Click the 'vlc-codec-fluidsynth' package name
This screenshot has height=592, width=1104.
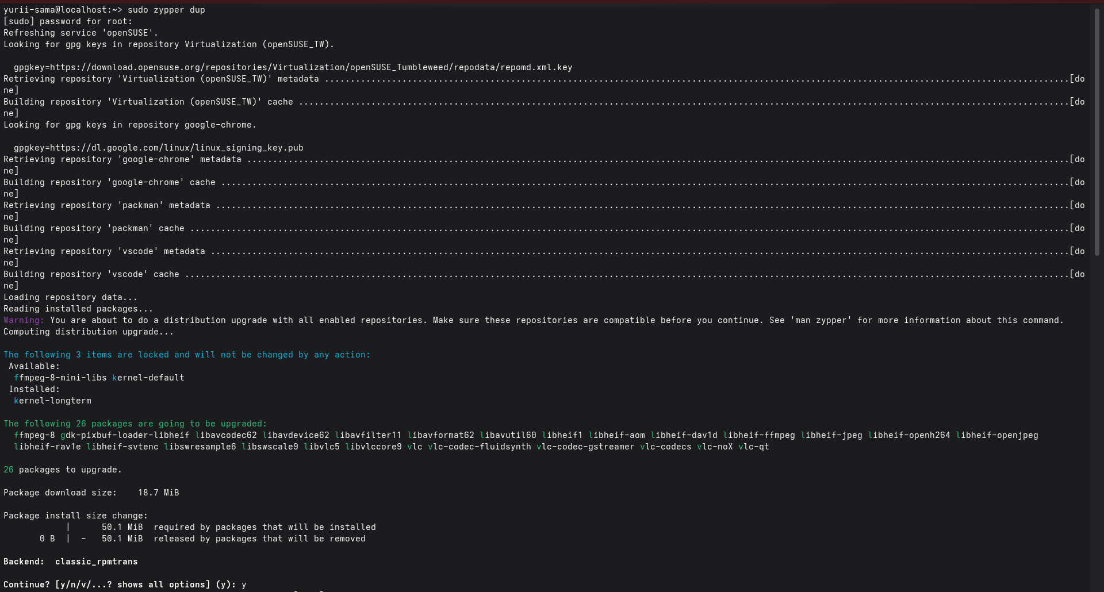coord(480,447)
